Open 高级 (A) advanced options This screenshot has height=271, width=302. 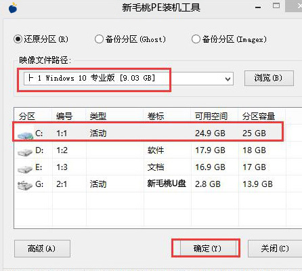[x=42, y=249]
